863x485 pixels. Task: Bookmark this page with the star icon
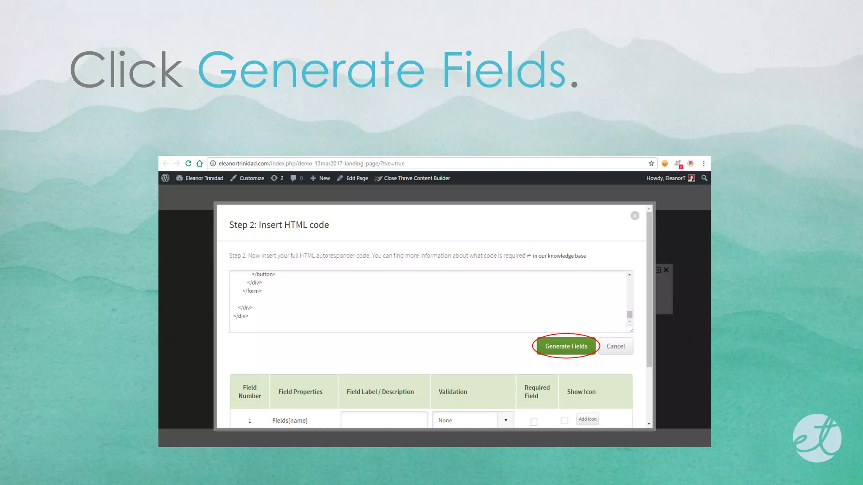tap(651, 163)
